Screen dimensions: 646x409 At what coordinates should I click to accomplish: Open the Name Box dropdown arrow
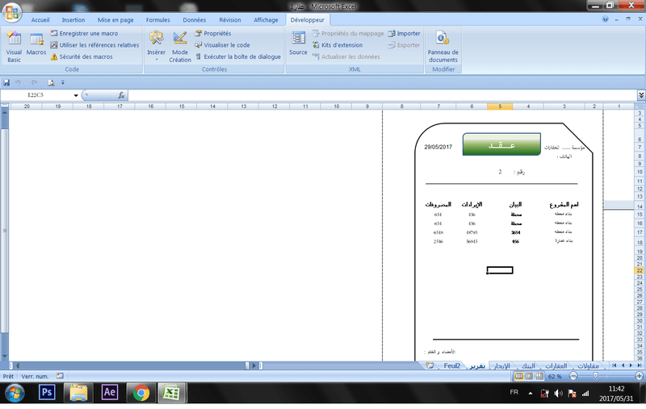(x=76, y=95)
